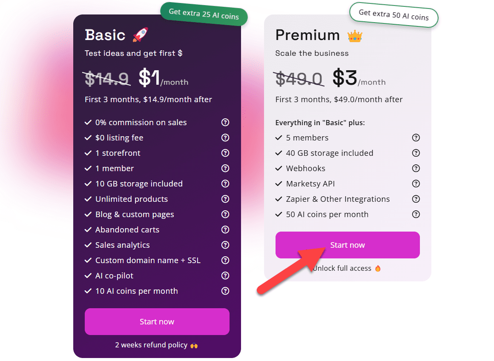Click the checkmark beside AI co-pilot
The height and width of the screenshot is (361, 494).
(x=88, y=275)
